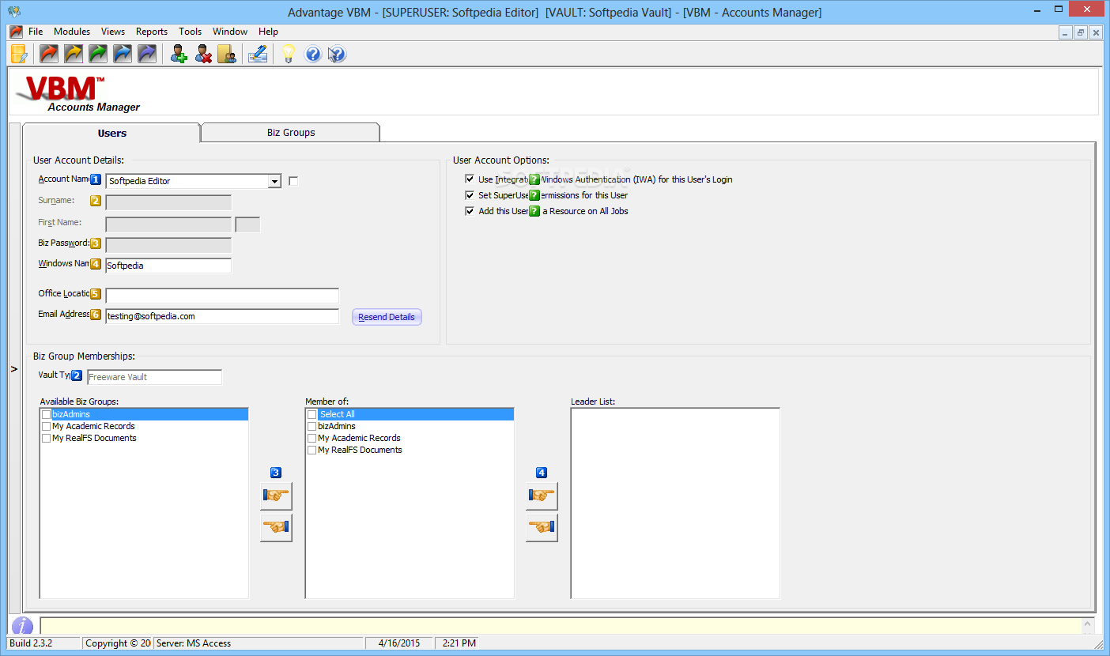Screen dimensions: 1110x656
Task: Click the green help icon for SuperUser permissions
Action: [534, 195]
